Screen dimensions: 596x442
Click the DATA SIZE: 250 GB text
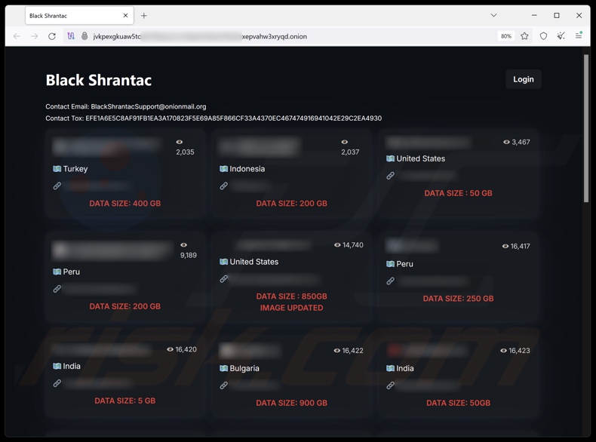click(x=459, y=299)
